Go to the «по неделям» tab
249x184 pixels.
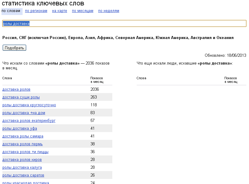[x=109, y=11]
